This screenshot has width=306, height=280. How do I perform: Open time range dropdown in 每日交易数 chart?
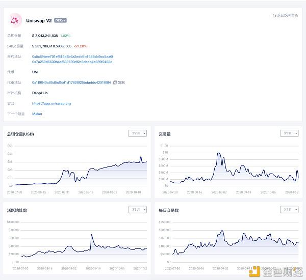click(289, 209)
